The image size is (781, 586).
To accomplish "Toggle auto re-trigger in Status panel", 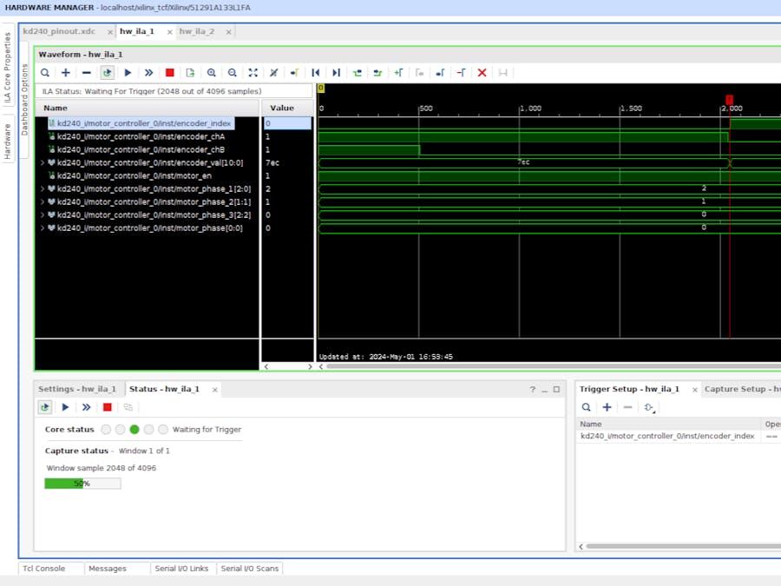I will pyautogui.click(x=45, y=407).
